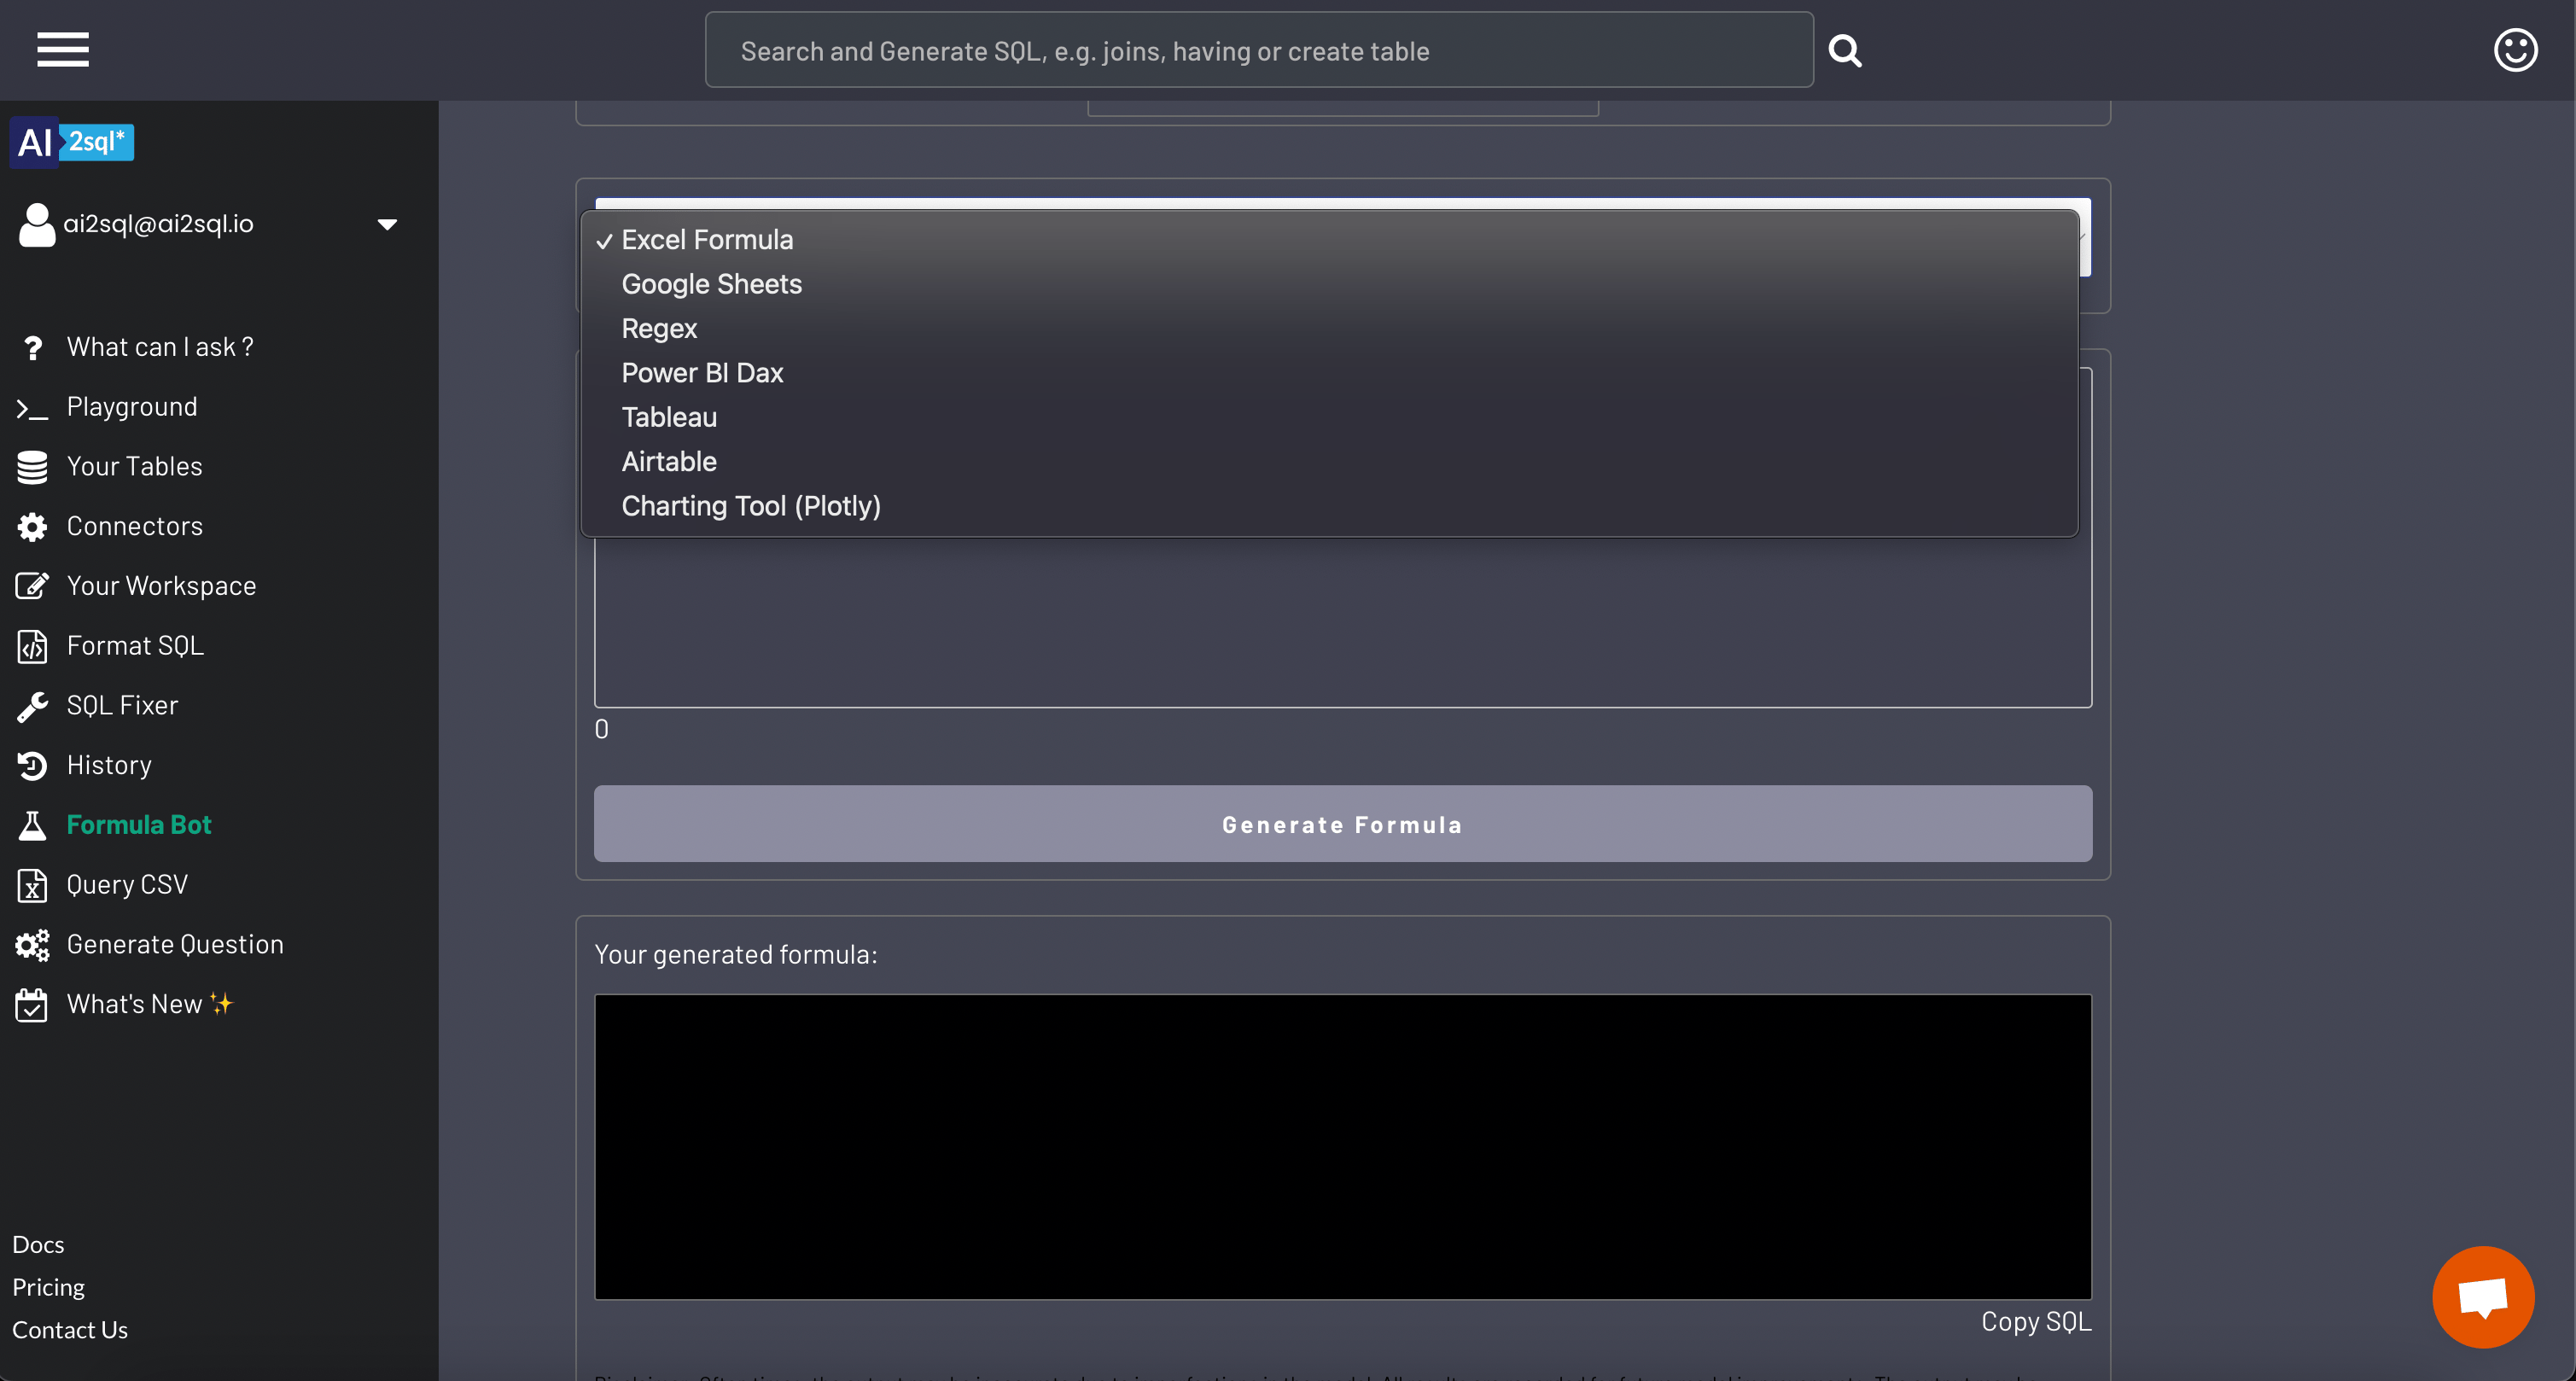Click the Your Workspace edit icon
Image resolution: width=2576 pixels, height=1381 pixels.
click(x=32, y=586)
